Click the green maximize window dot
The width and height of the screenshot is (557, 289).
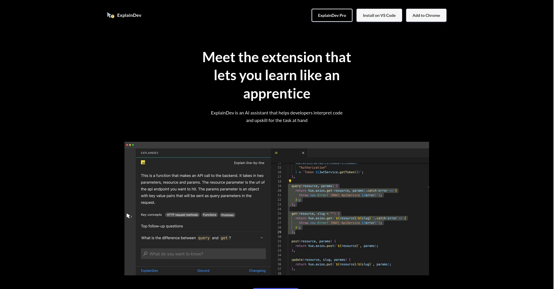coord(133,145)
